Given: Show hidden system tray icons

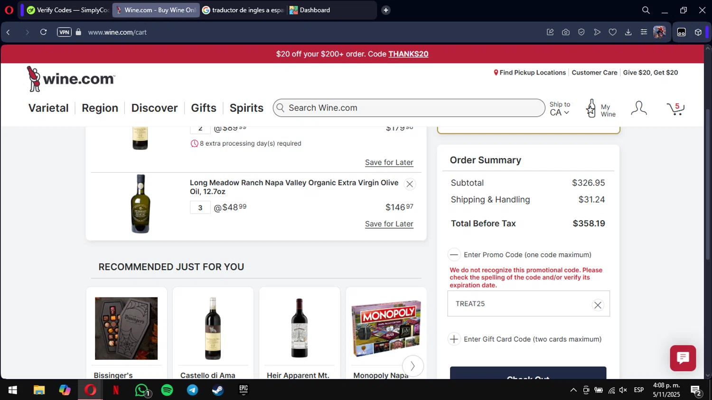Looking at the screenshot, I should click(573, 390).
